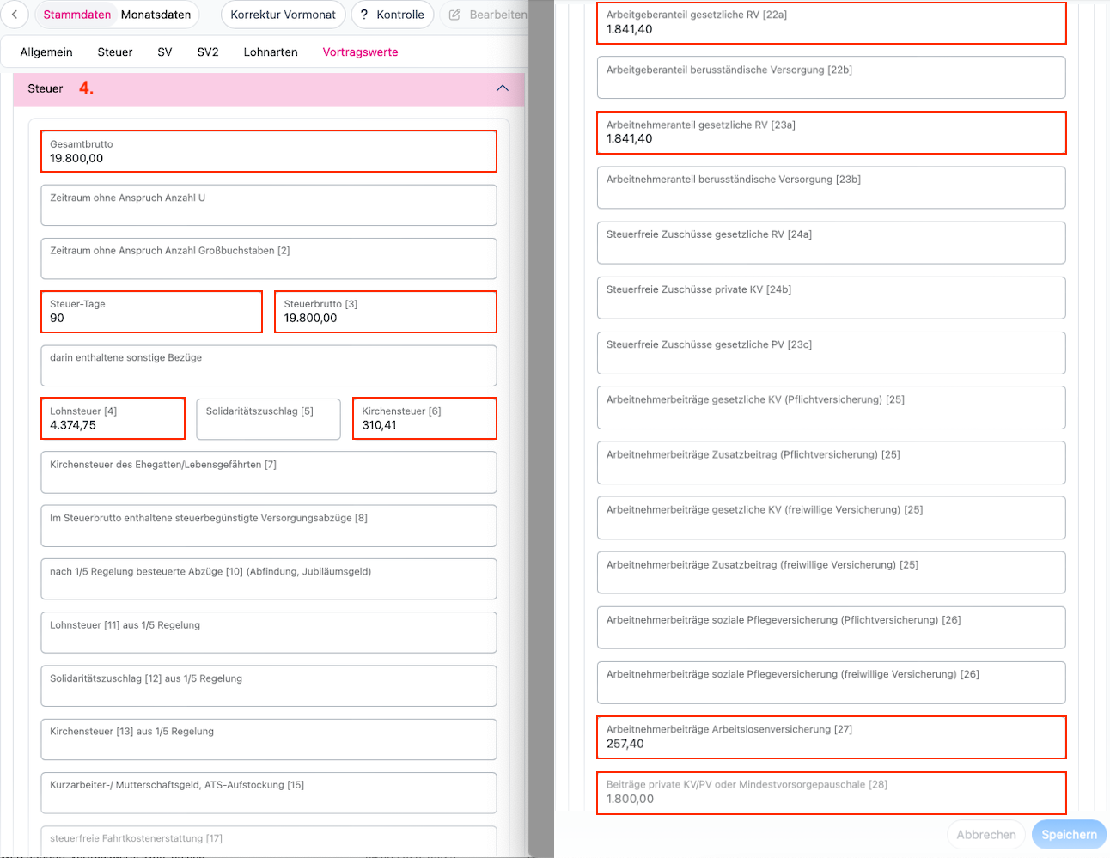
Task: Open the SV2 tab
Action: pyautogui.click(x=208, y=52)
